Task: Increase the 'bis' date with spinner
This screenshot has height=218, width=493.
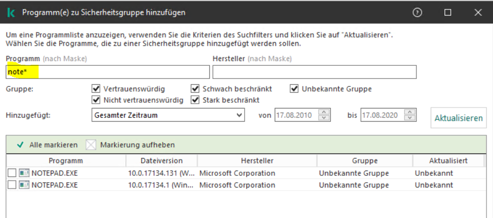Action: pyautogui.click(x=411, y=112)
